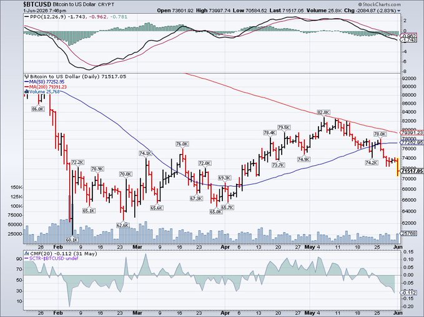
Task: Click the 69.3K price label
Action: pyautogui.click(x=225, y=178)
